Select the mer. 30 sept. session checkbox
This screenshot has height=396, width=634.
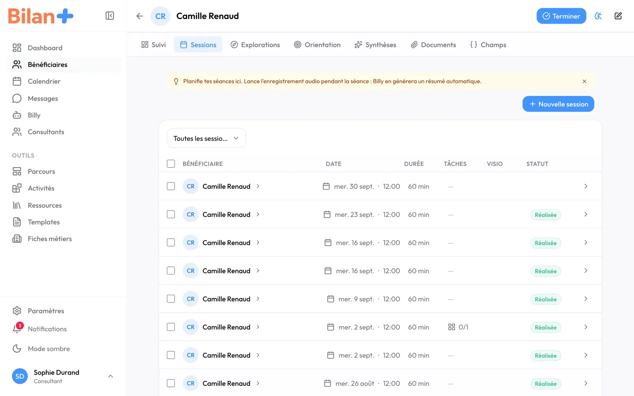click(171, 186)
